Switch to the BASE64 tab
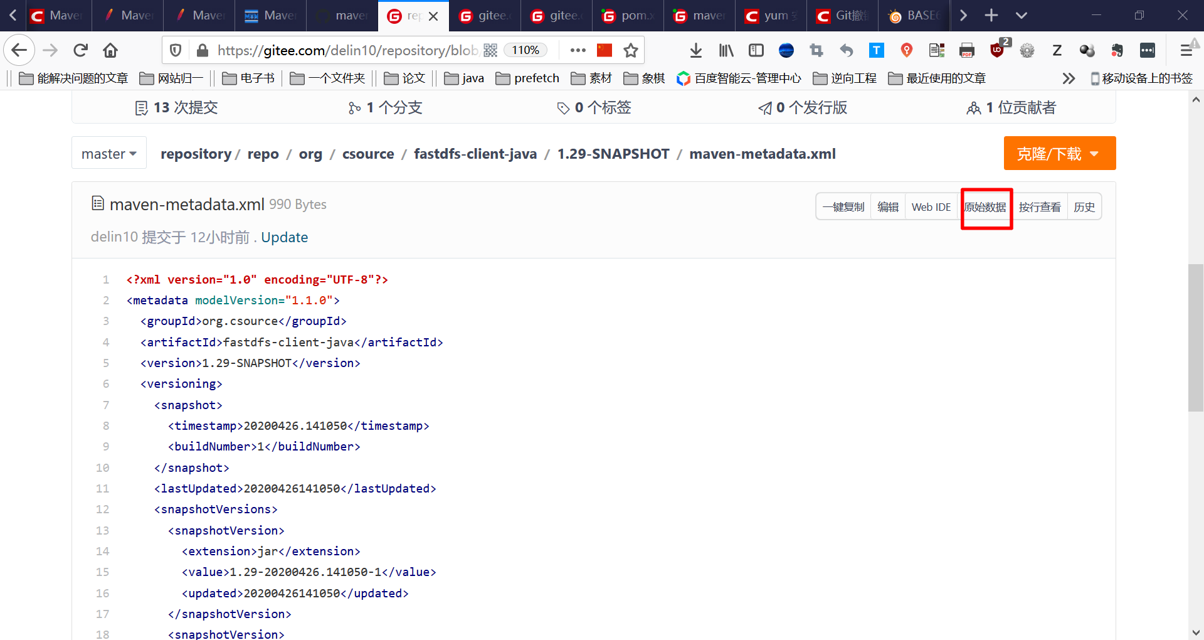The height and width of the screenshot is (640, 1204). tap(914, 16)
